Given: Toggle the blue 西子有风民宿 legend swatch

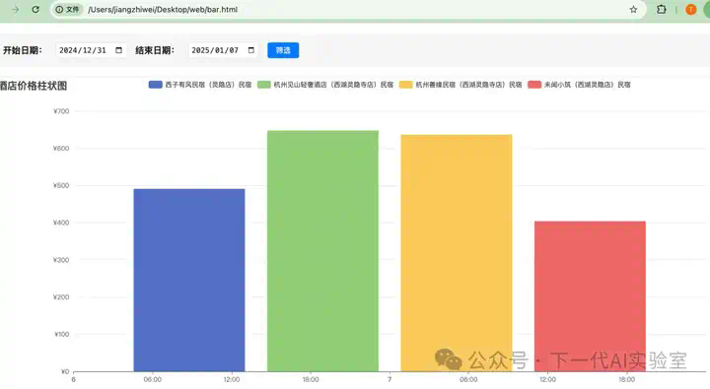Looking at the screenshot, I should tap(156, 85).
